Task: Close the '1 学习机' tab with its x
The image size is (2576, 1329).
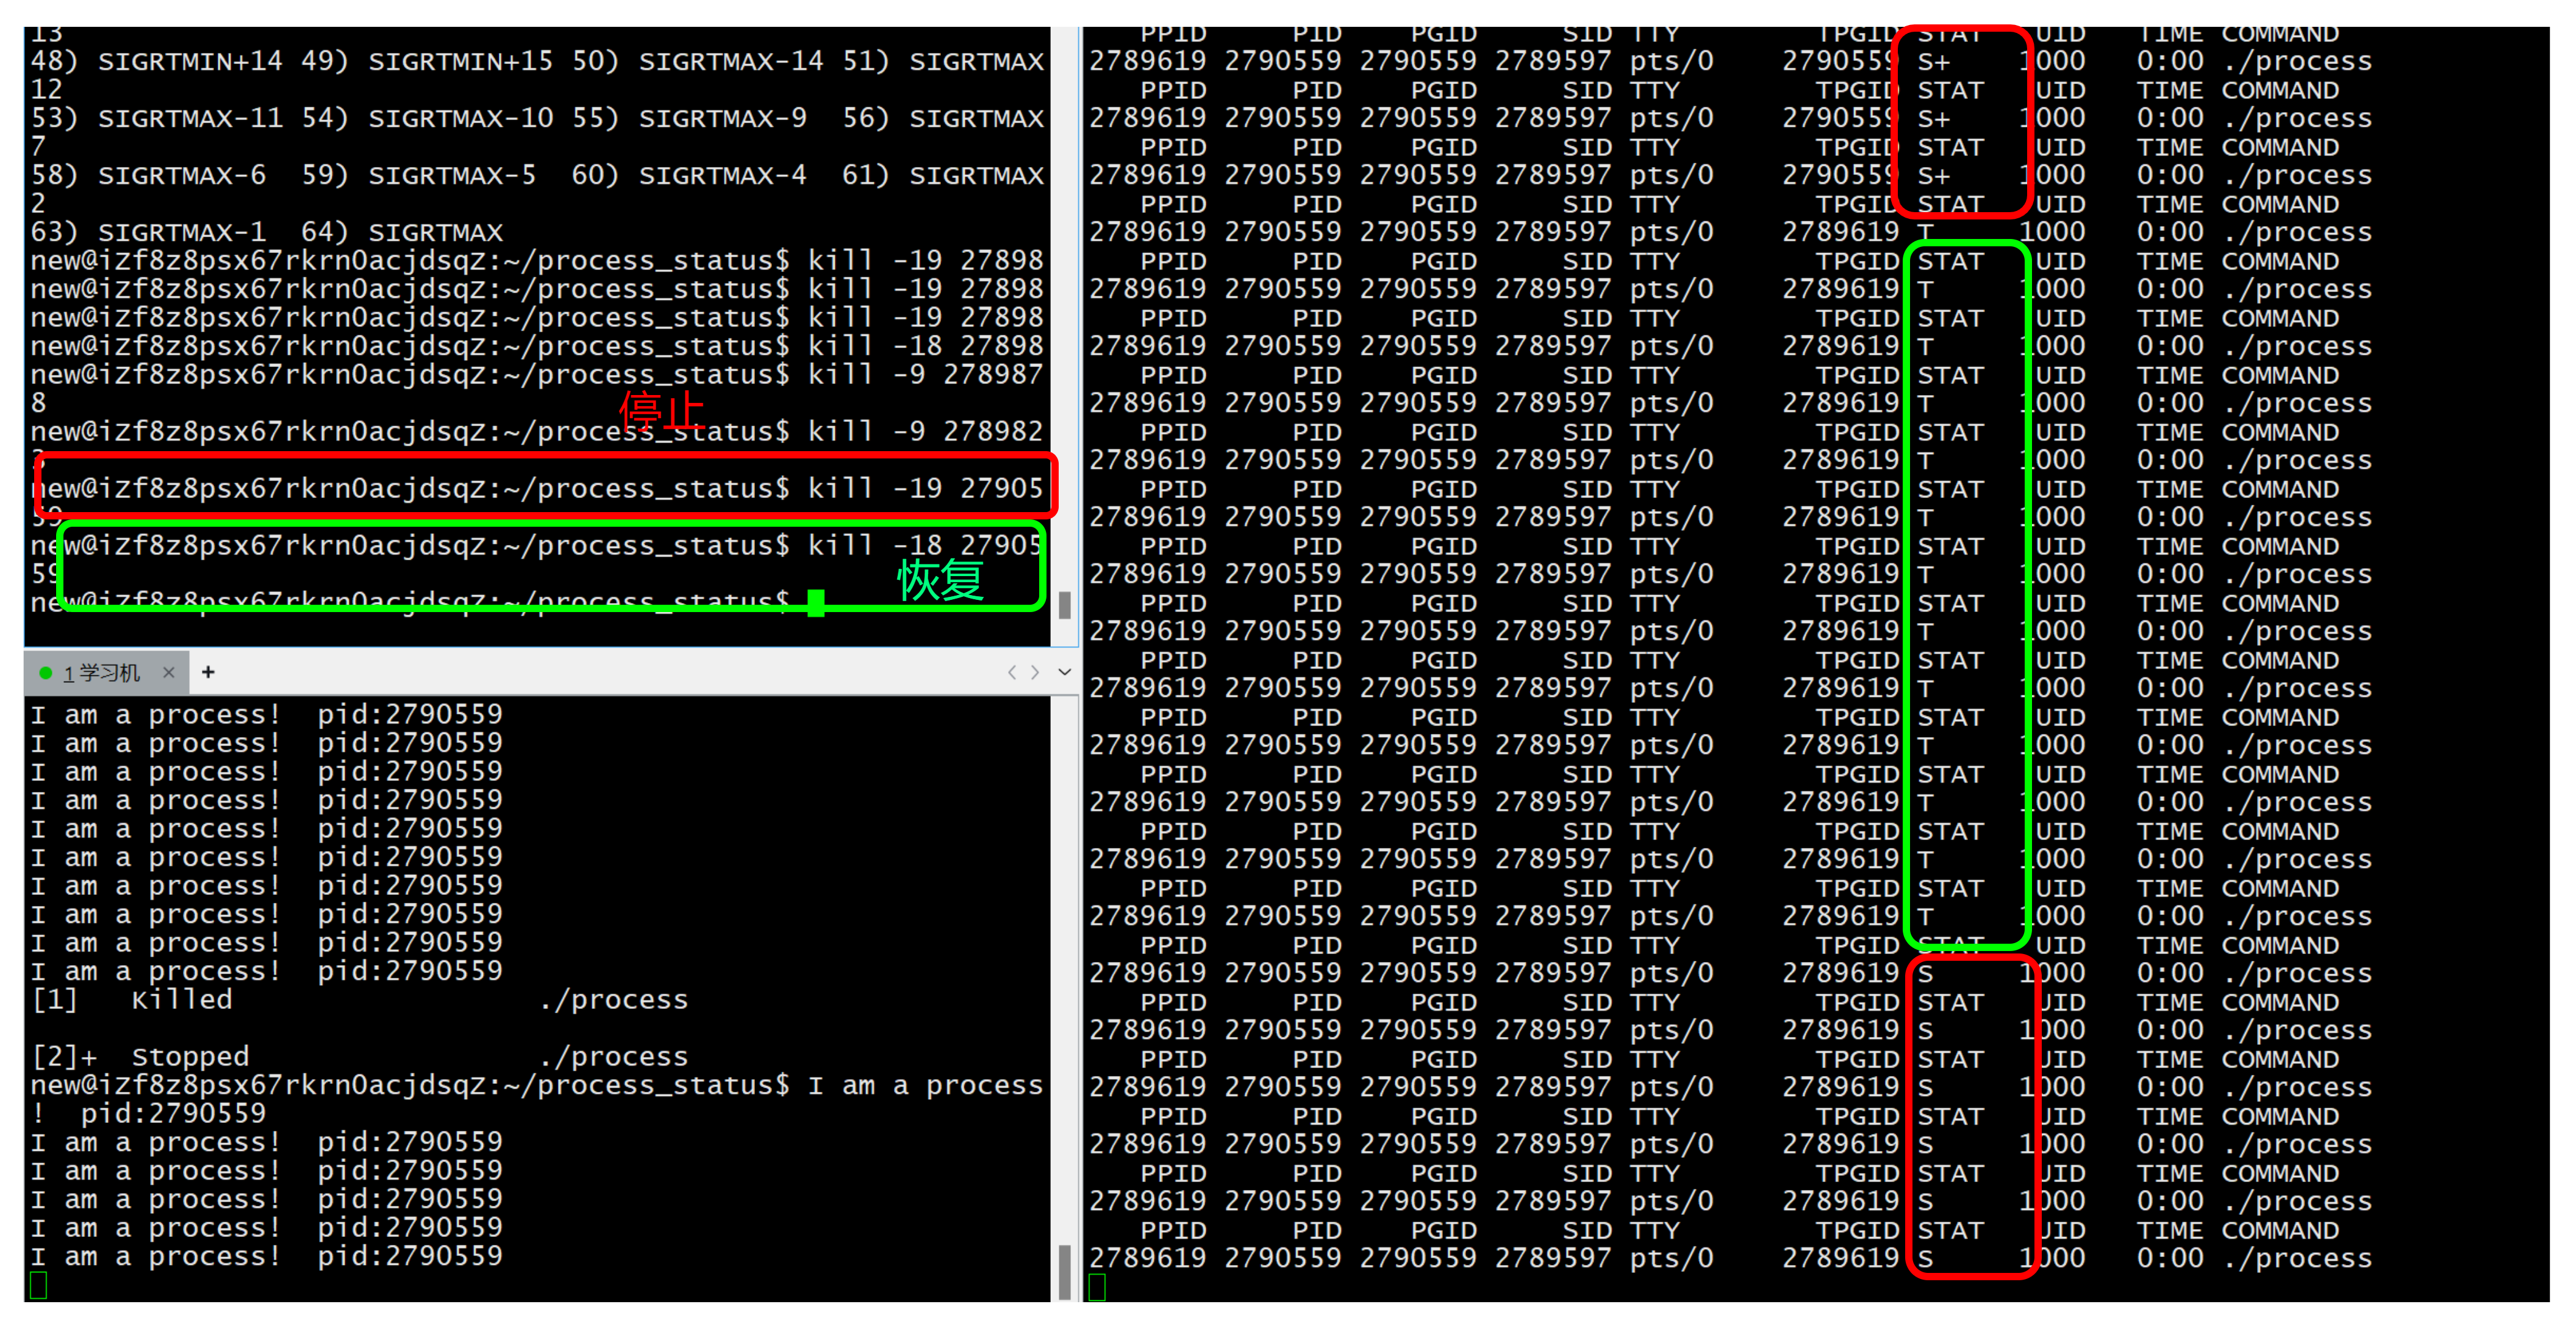Action: [169, 672]
